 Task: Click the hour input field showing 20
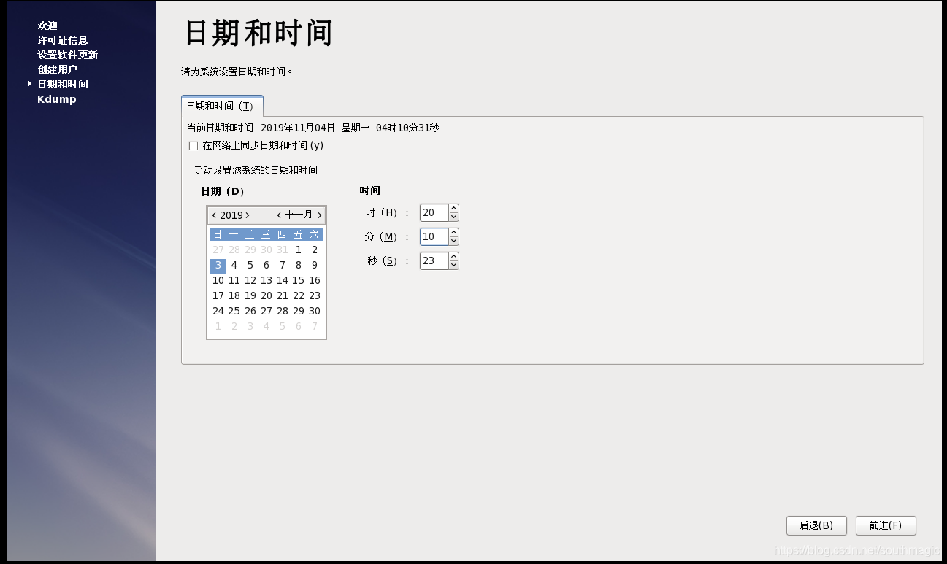tap(434, 213)
